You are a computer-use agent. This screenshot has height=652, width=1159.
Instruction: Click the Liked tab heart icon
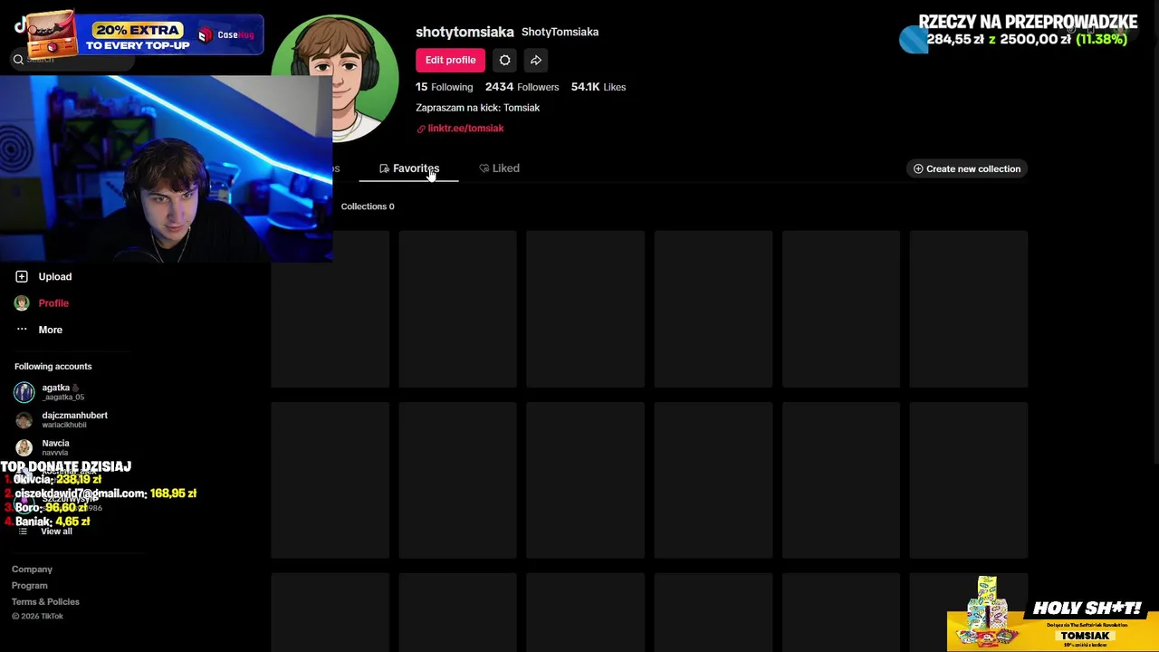[x=484, y=168]
